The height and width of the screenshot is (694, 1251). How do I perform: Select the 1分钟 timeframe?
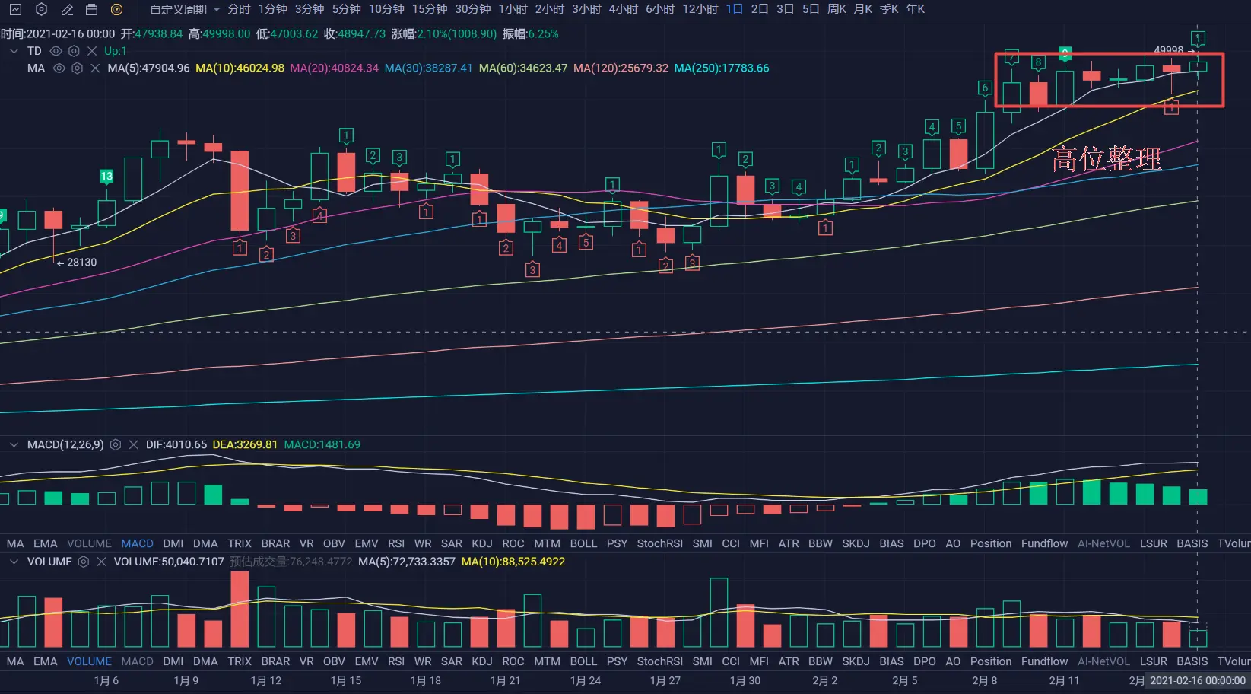coord(272,9)
